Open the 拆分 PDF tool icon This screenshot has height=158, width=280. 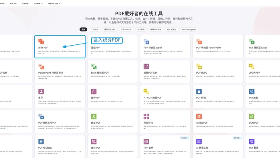[x=41, y=42]
